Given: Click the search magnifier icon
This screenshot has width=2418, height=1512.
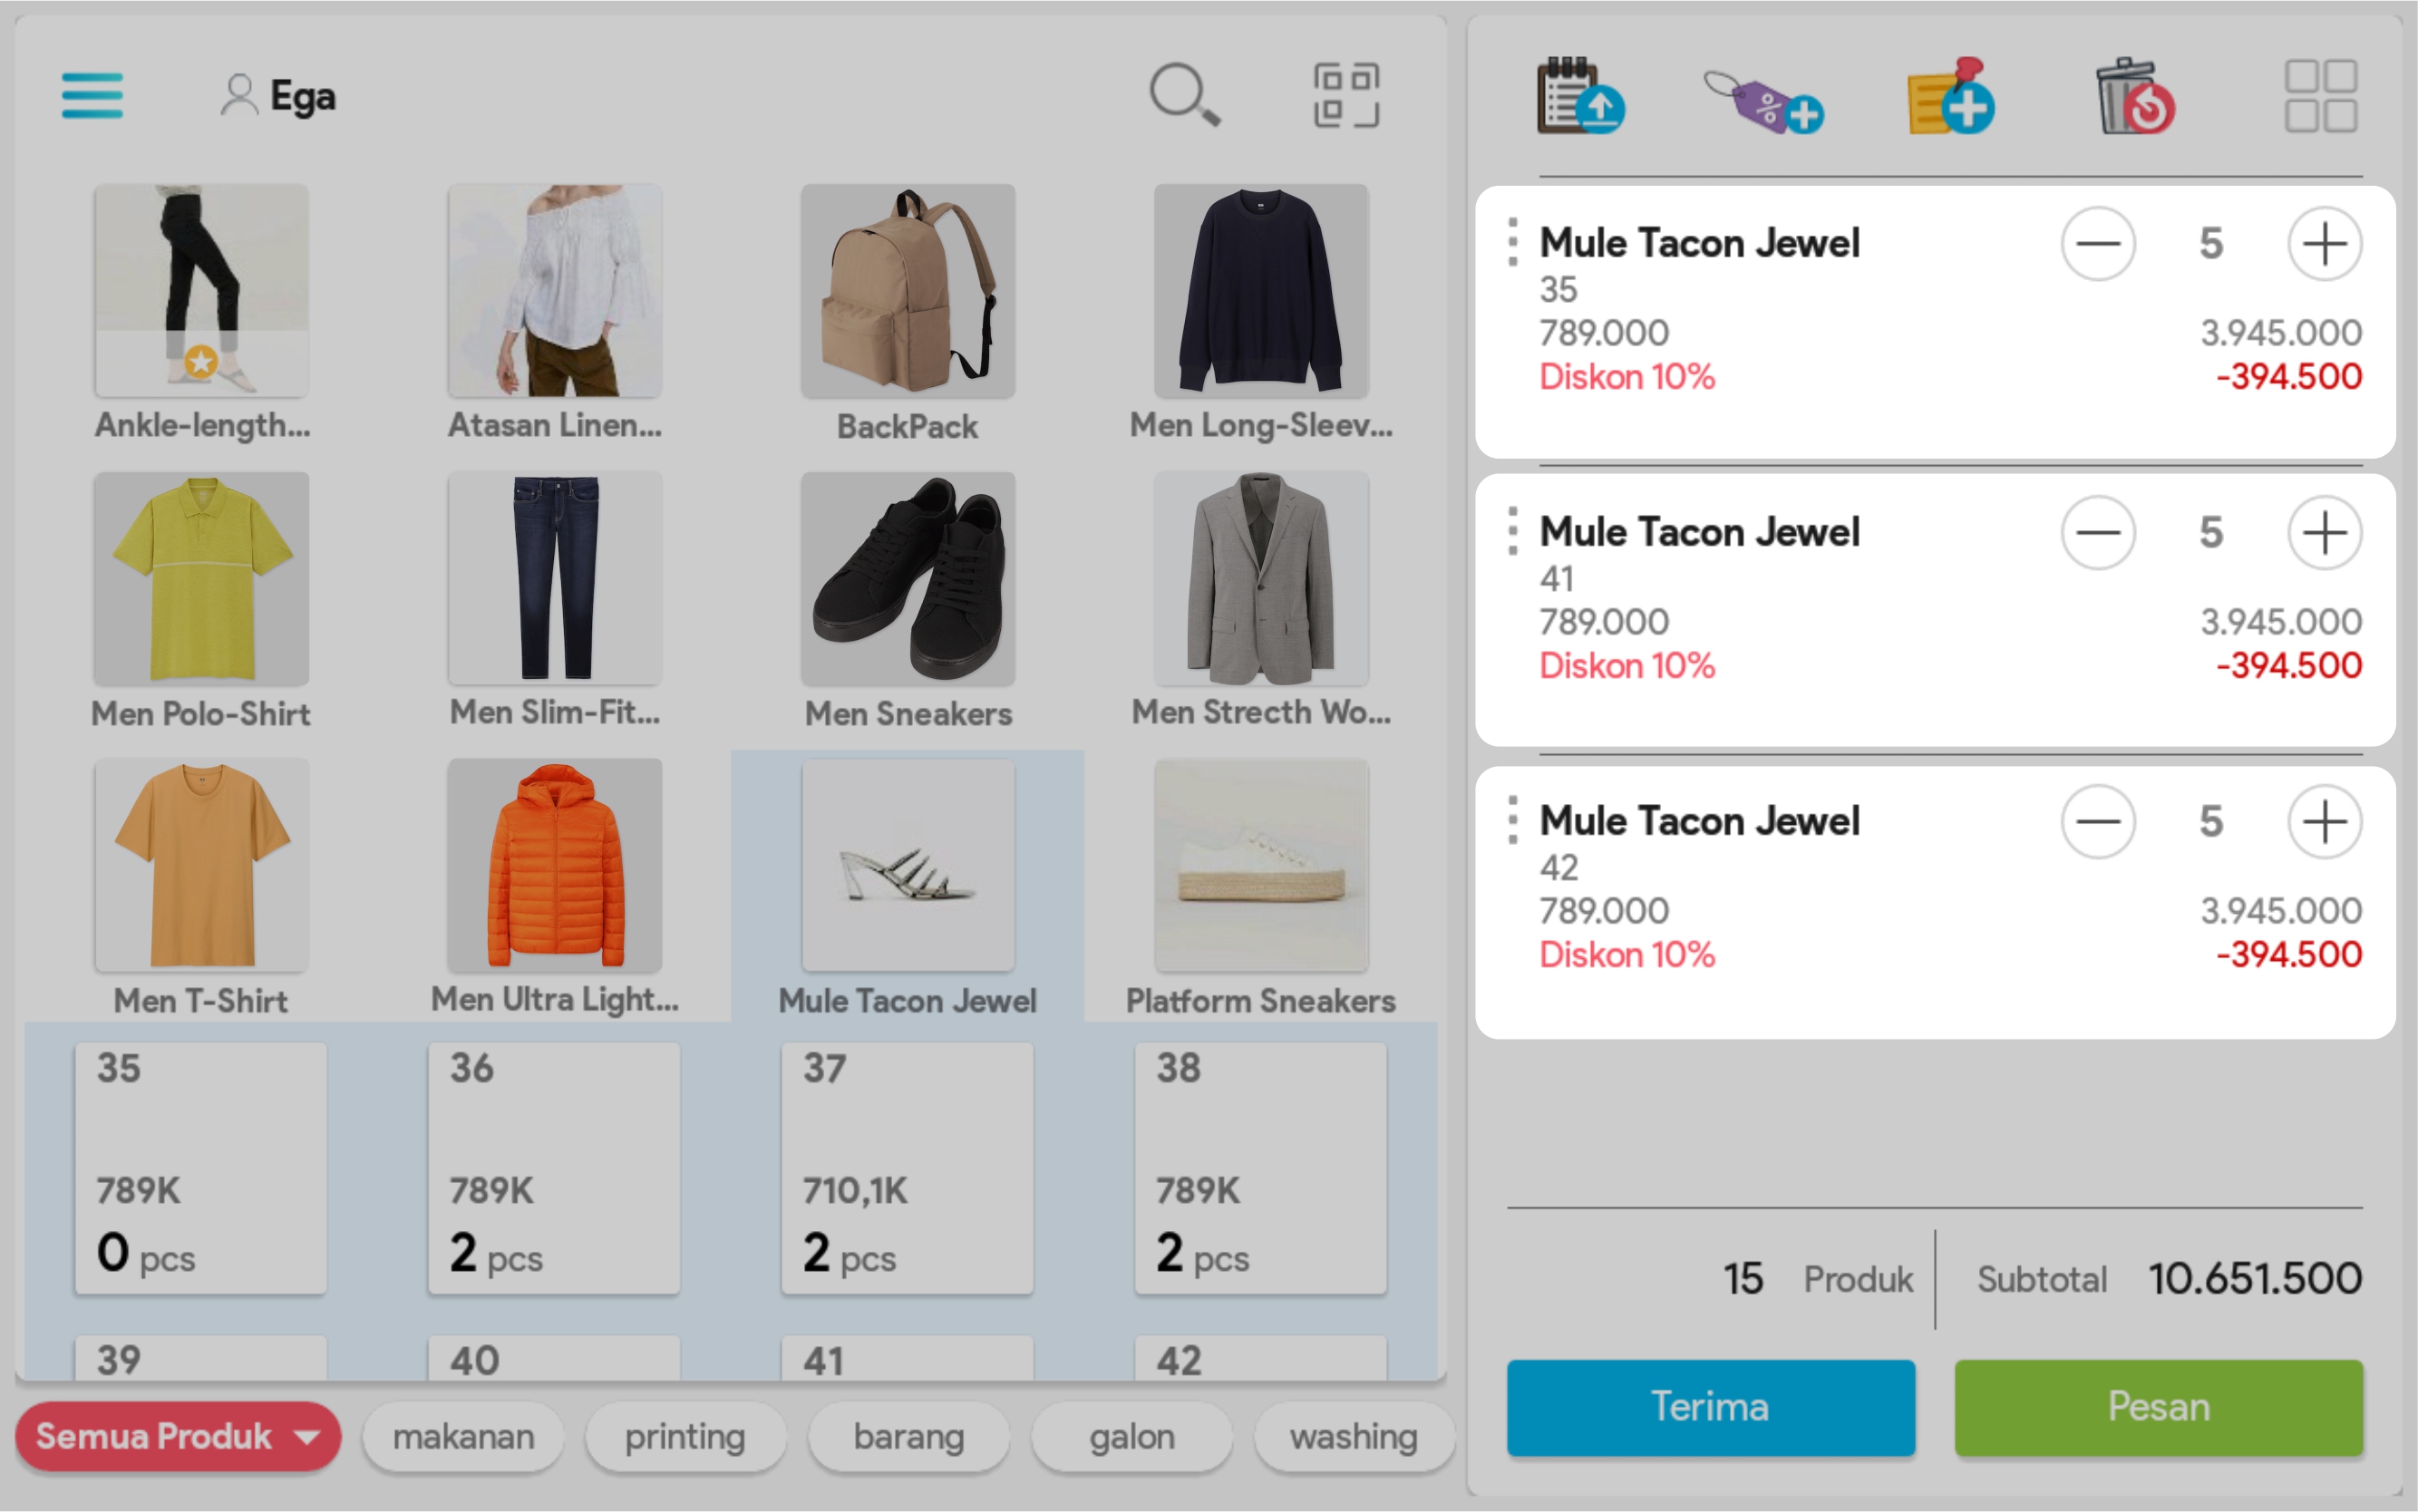Looking at the screenshot, I should (x=1184, y=96).
